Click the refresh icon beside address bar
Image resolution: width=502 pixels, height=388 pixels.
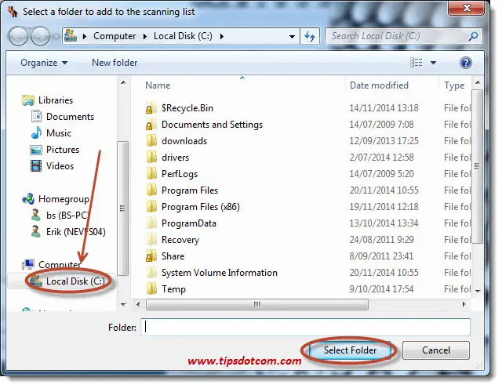310,36
